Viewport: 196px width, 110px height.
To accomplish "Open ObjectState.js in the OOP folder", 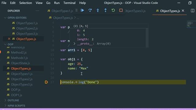I will tap(21, 63).
